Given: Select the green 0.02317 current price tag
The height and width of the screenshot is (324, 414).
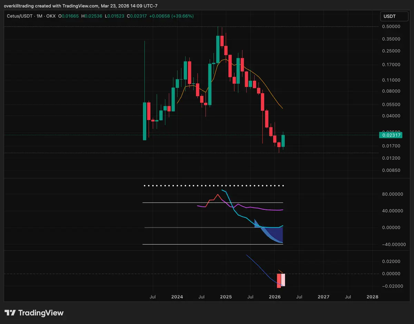Looking at the screenshot, I should pos(391,135).
